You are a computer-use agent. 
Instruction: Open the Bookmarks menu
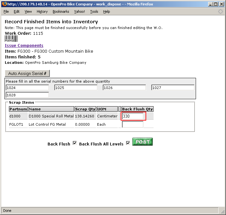click(x=60, y=11)
